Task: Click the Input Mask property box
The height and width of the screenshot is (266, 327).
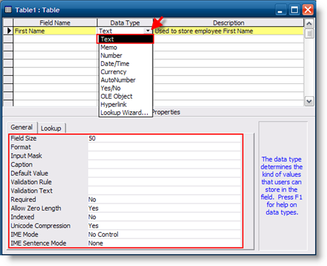Action: pos(164,156)
